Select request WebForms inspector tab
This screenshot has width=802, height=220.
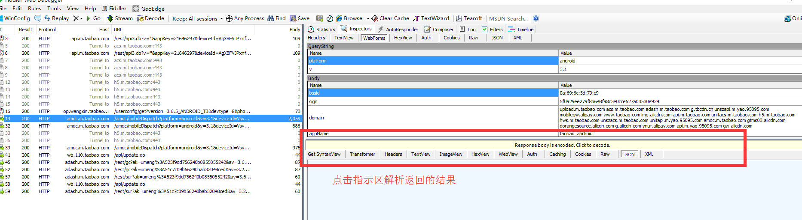[374, 38]
